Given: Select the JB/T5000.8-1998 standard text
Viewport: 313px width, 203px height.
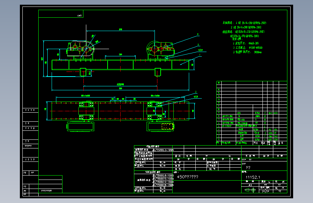Looking at the screenshot, I should click(x=163, y=185).
